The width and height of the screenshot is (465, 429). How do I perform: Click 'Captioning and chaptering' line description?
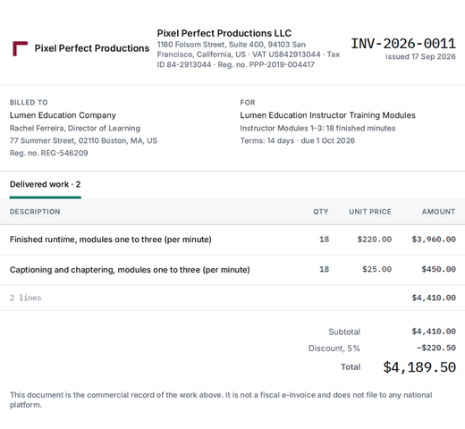point(130,270)
